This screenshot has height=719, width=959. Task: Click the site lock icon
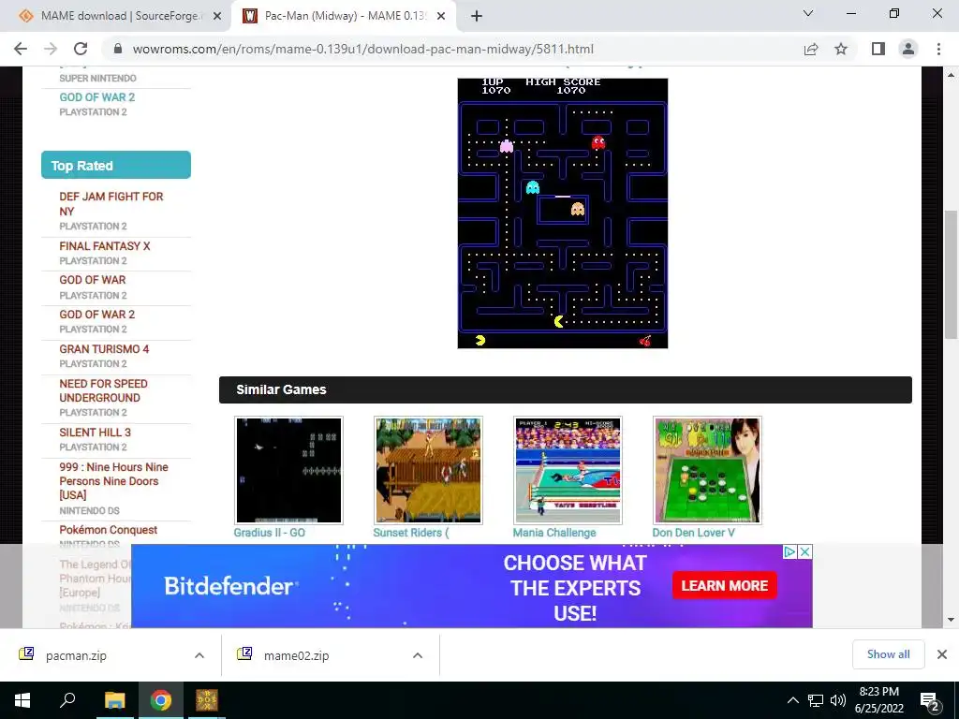tap(119, 49)
